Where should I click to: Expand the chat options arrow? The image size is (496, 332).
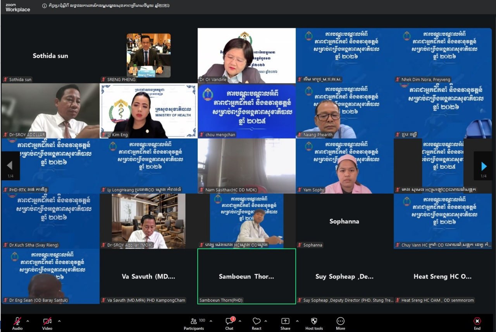[x=240, y=321]
